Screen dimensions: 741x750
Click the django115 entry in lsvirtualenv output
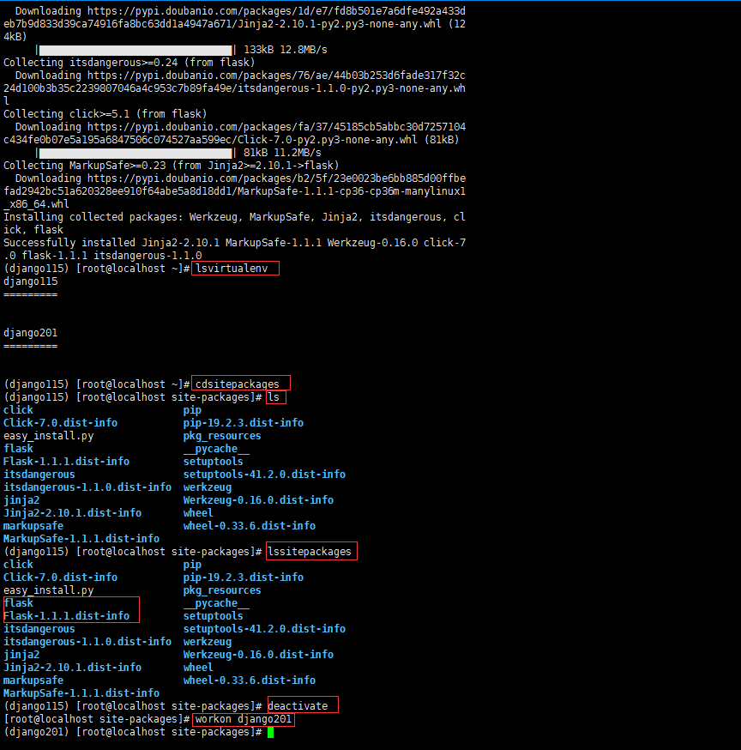pyautogui.click(x=31, y=281)
